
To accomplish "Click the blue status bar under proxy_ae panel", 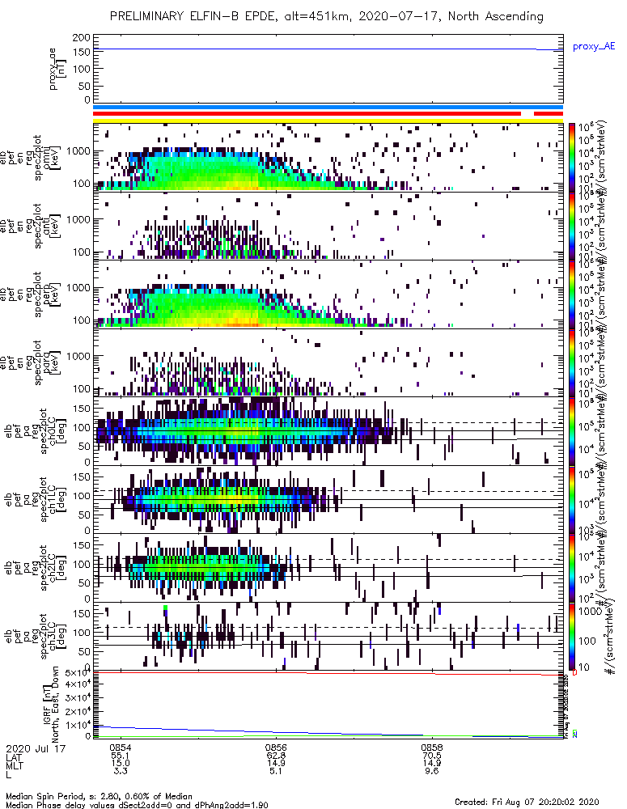I will pyautogui.click(x=328, y=108).
